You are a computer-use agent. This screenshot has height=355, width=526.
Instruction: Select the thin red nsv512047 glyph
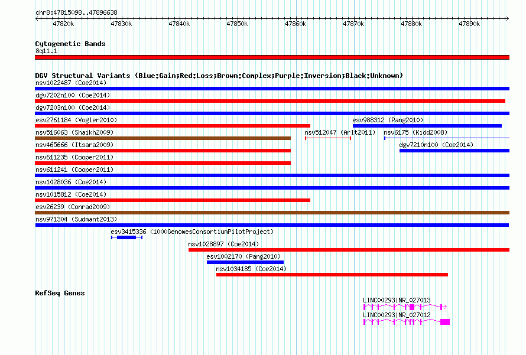pos(328,138)
